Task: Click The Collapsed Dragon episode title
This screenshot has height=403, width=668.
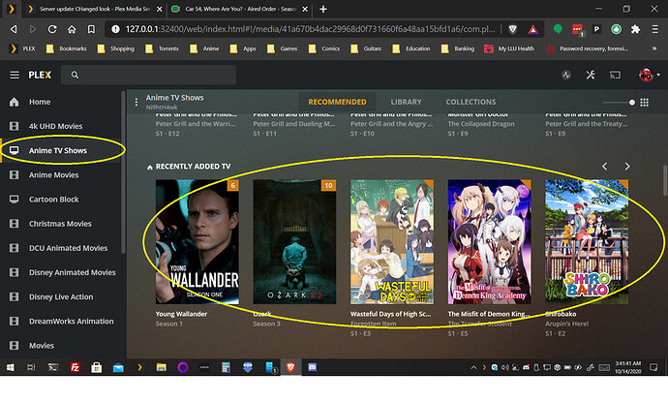Action: (x=481, y=124)
